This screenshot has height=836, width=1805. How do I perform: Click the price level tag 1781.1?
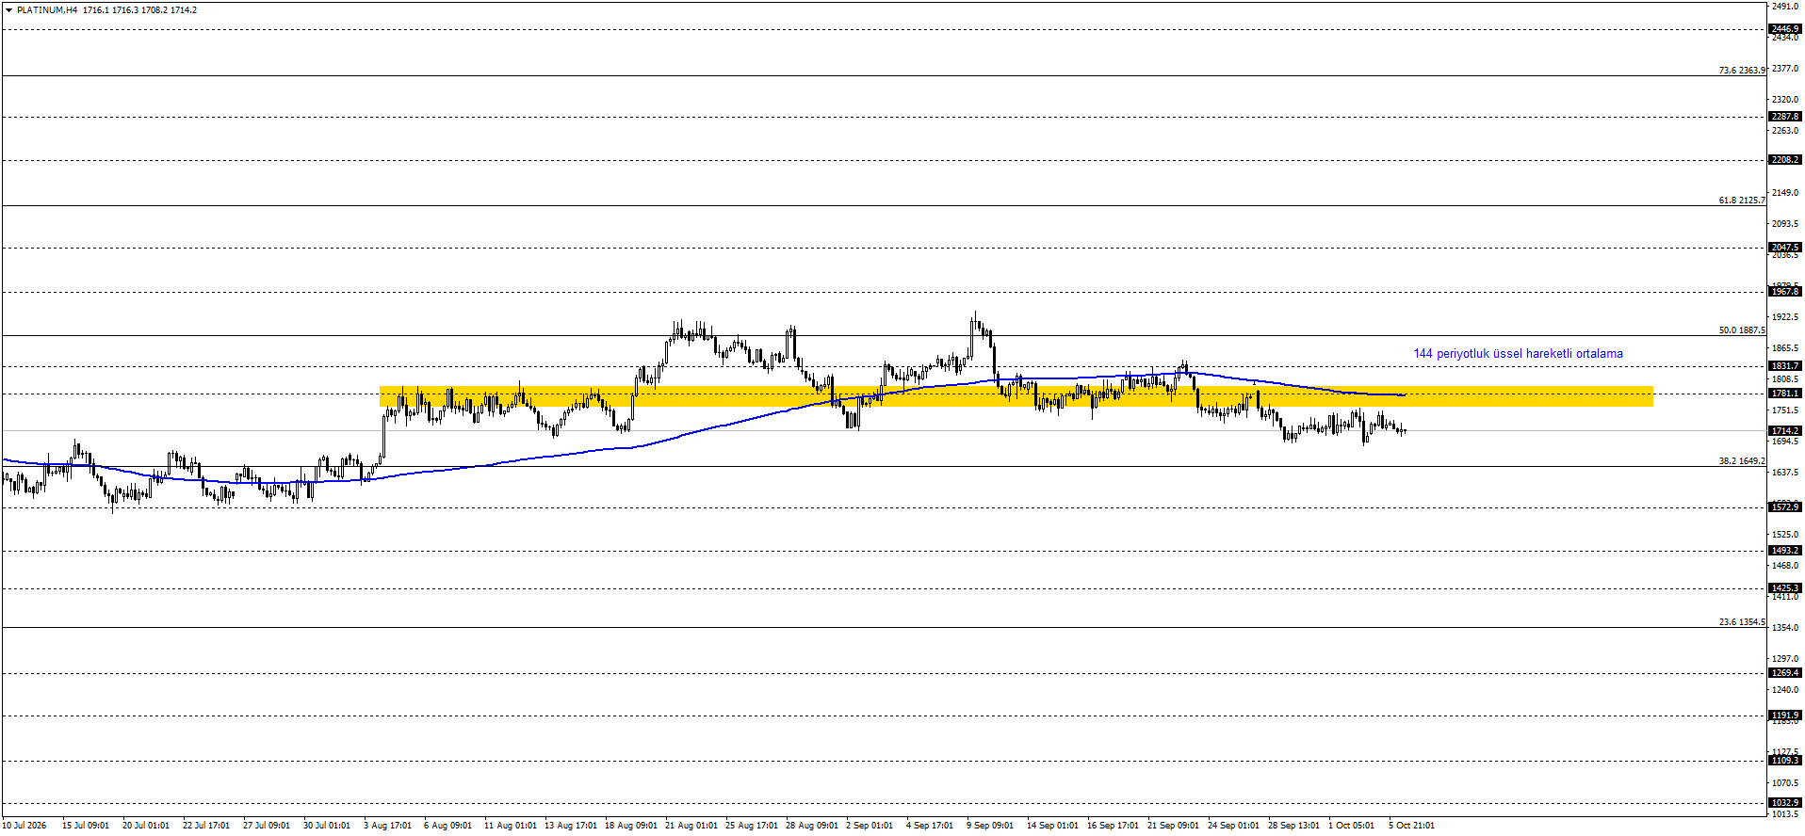(1785, 394)
